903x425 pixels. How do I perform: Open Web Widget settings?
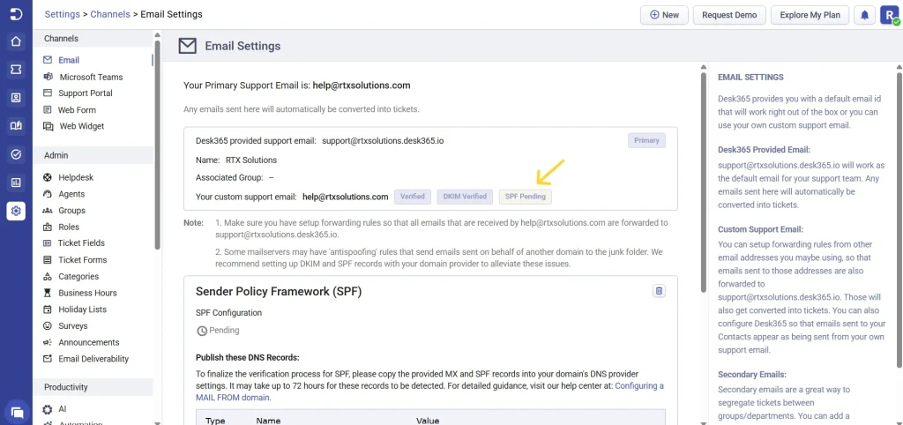point(81,126)
